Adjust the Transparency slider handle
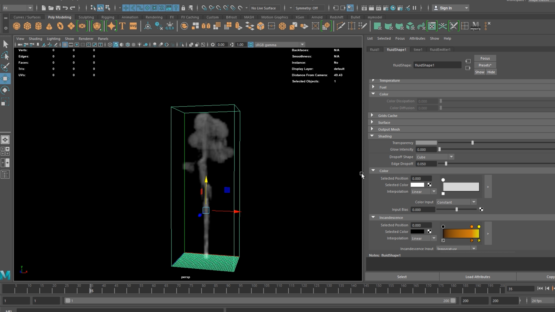Viewport: 555px width, 312px height. coord(472,143)
